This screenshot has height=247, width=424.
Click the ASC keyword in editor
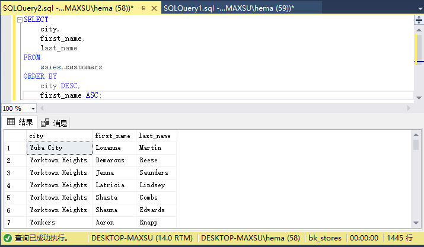pyautogui.click(x=92, y=95)
